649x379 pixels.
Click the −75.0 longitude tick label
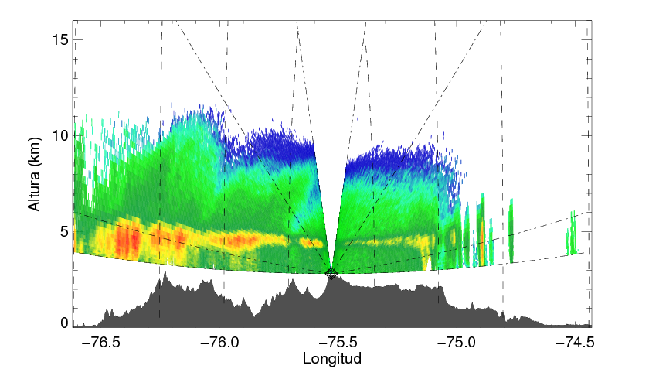[x=456, y=343]
